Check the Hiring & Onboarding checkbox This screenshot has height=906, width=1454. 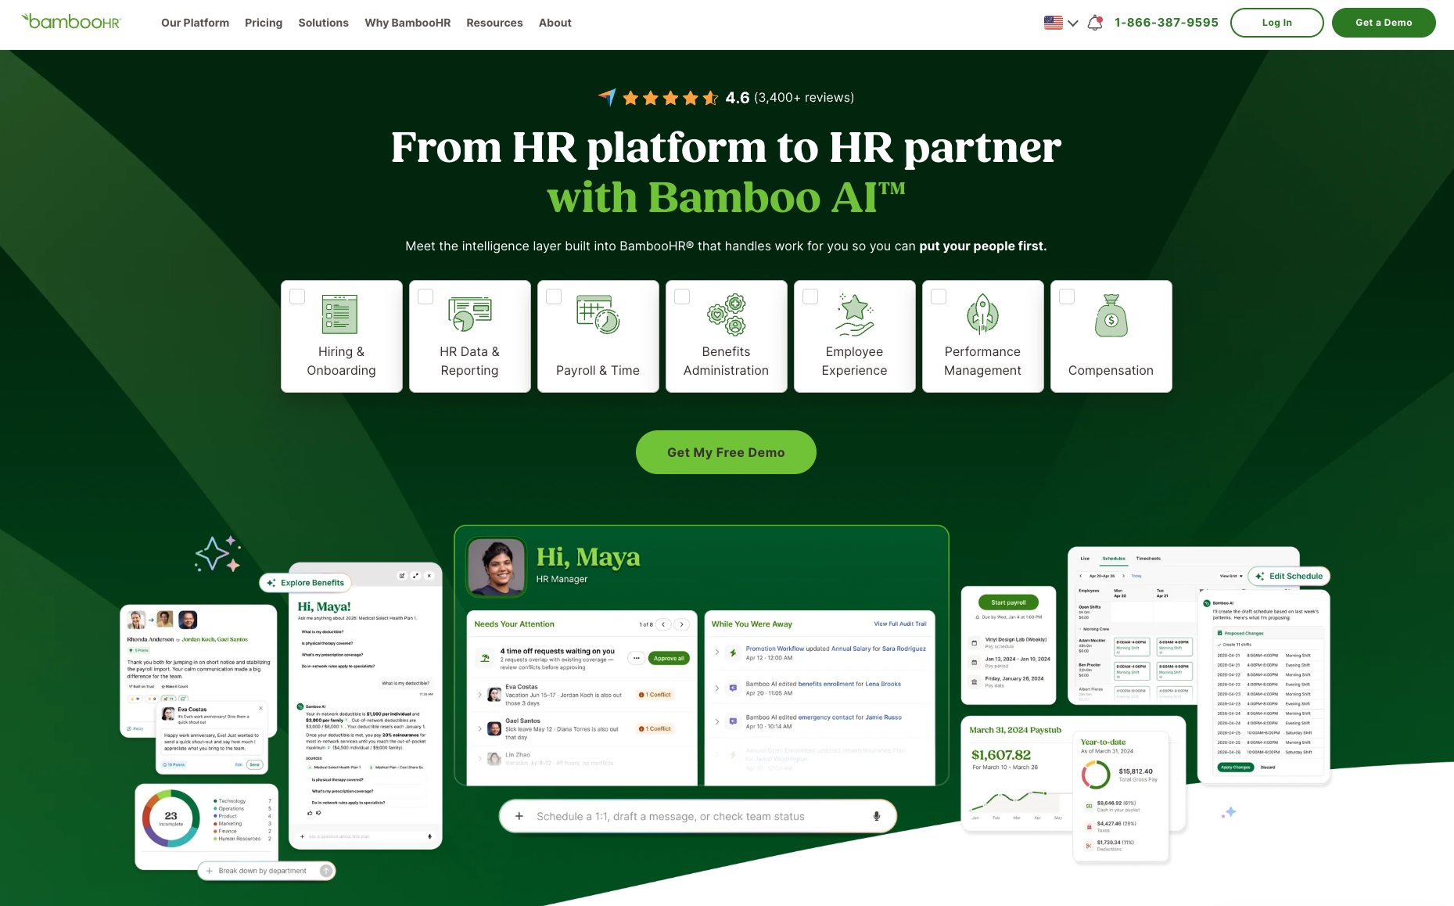(297, 297)
